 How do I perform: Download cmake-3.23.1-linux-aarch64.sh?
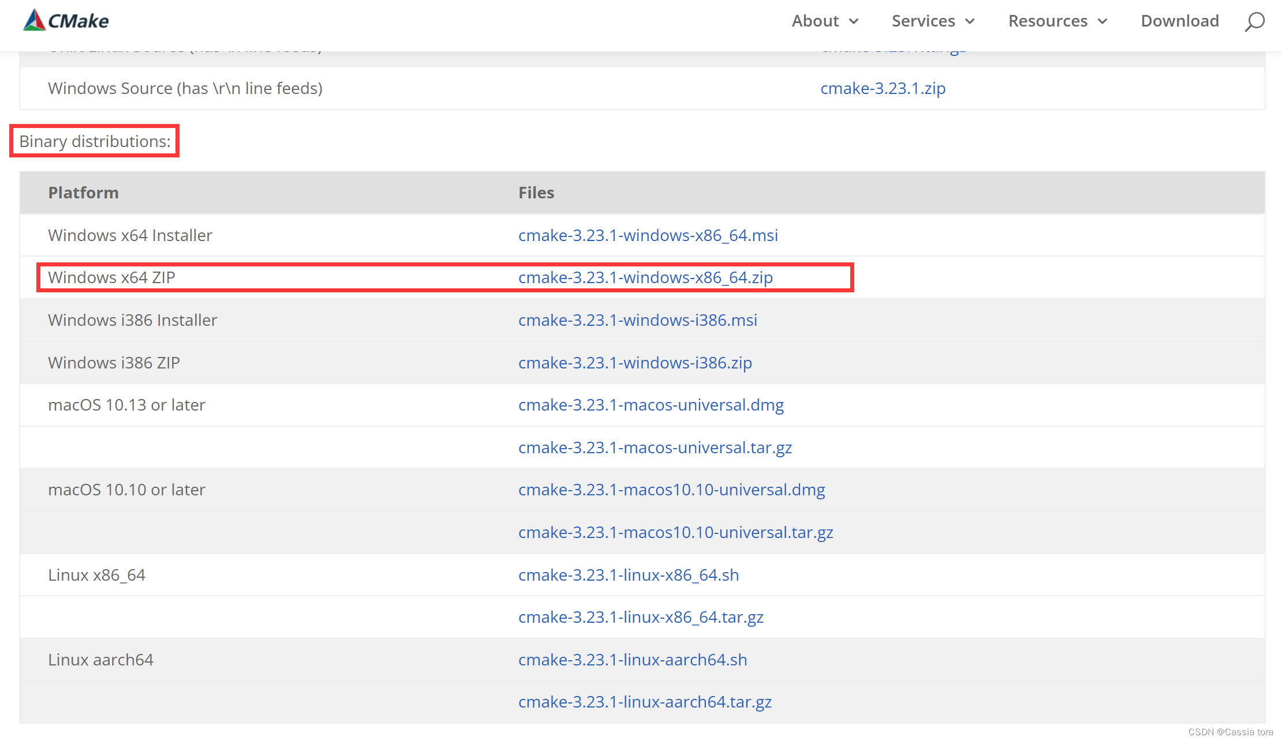(x=633, y=660)
